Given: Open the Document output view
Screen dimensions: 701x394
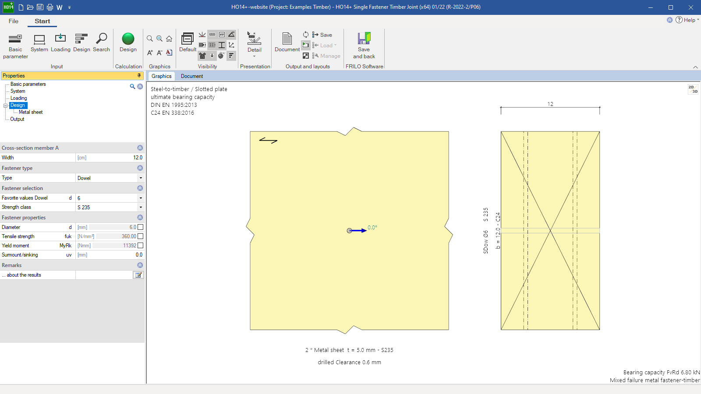Looking at the screenshot, I should point(287,42).
